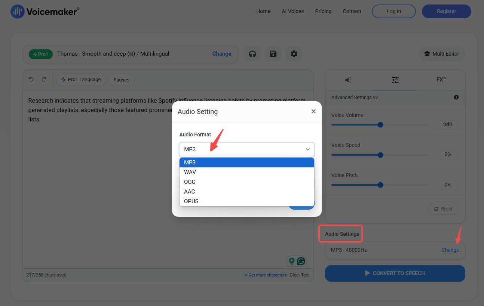Click Convert to Speech button
The height and width of the screenshot is (306, 484).
click(395, 273)
